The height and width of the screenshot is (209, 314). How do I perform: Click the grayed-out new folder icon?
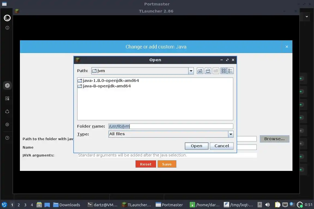click(x=216, y=71)
